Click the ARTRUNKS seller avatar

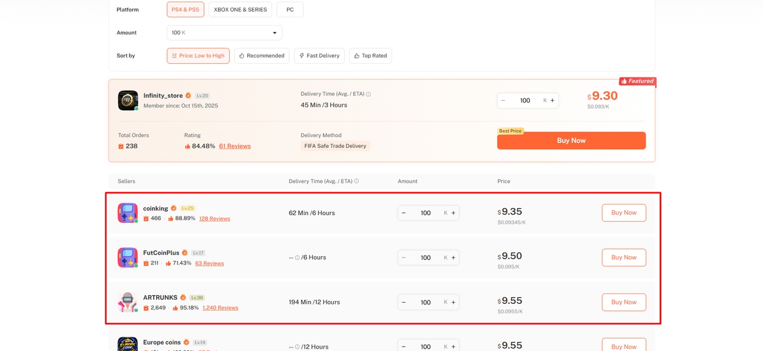click(128, 302)
